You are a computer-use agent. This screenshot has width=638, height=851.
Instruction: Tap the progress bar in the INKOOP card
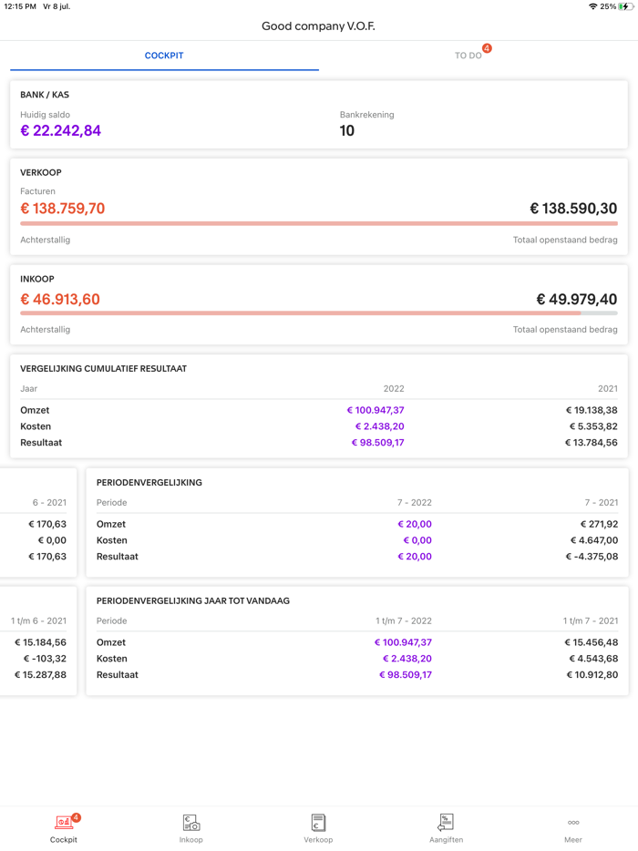[x=317, y=313]
